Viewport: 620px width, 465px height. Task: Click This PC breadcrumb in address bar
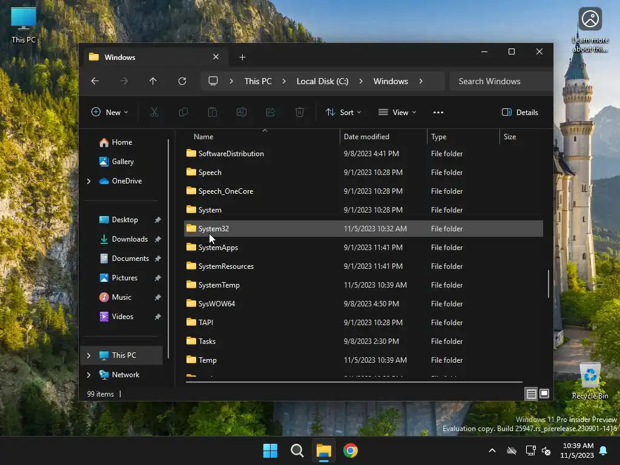click(258, 81)
